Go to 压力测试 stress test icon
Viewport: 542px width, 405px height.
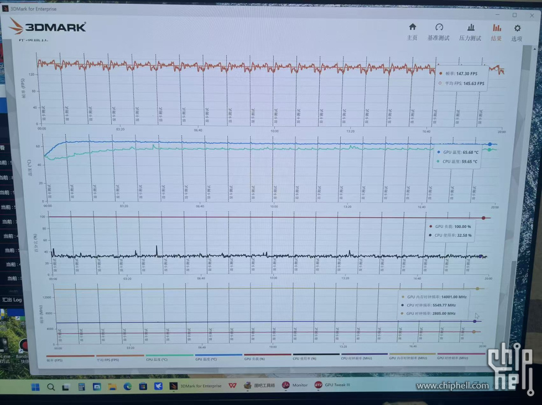point(471,27)
